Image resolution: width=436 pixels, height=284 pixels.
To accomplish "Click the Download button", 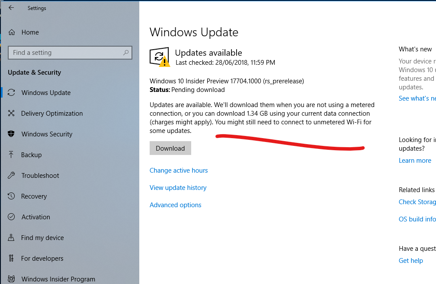I will pos(170,148).
